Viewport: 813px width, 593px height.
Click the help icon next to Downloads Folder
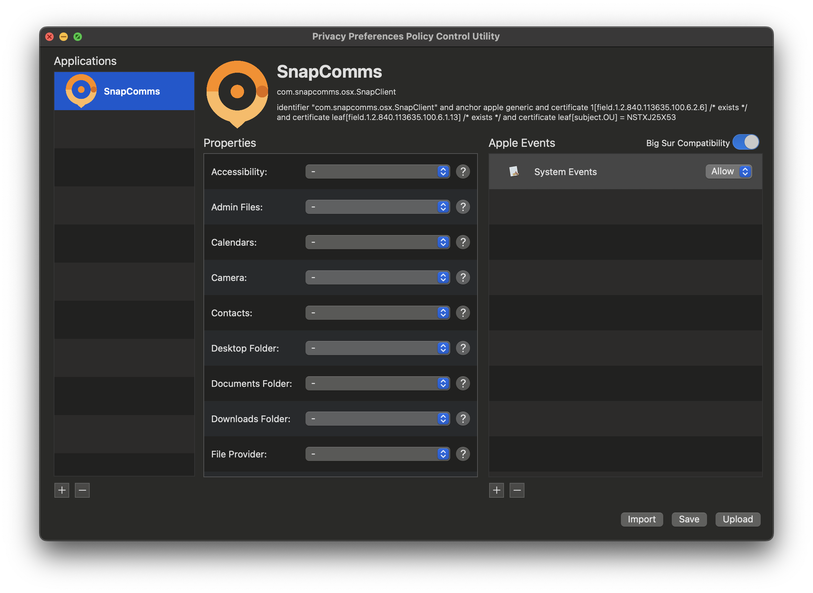463,419
